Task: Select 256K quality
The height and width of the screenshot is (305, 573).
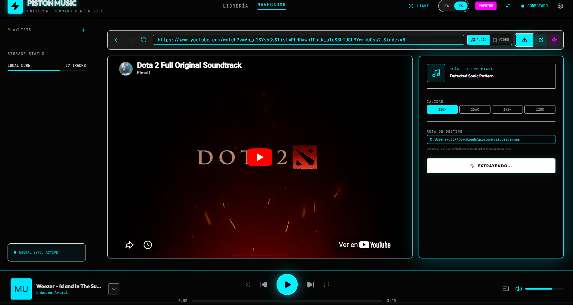Action: pyautogui.click(x=475, y=109)
